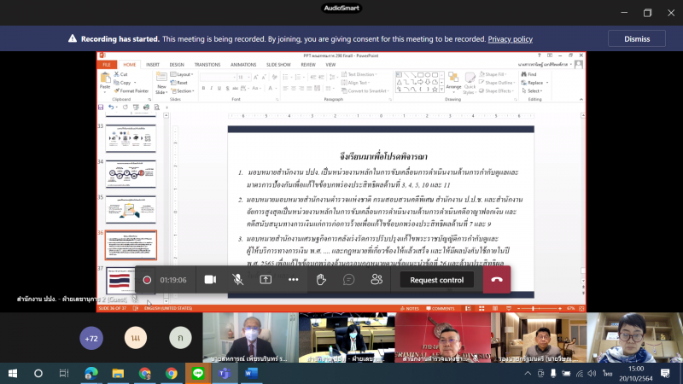Select slide 33 thumbnail
Screen dimensions: 683x384
[x=131, y=138]
